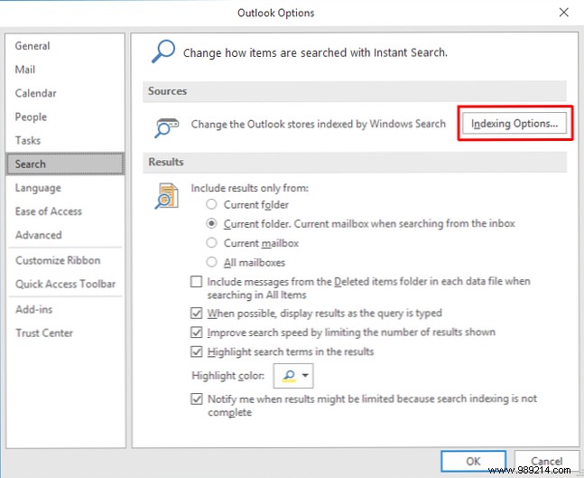Select Add-ins in the sidebar

point(34,309)
